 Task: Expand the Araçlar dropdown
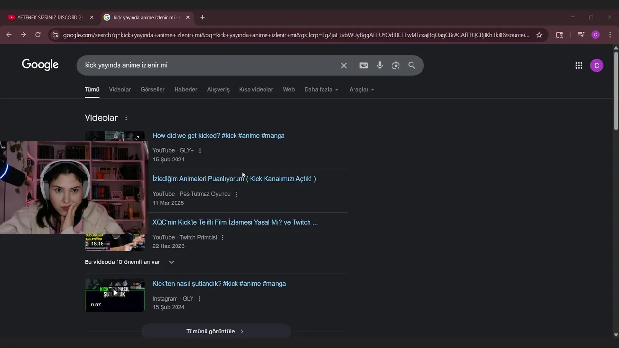click(x=362, y=90)
